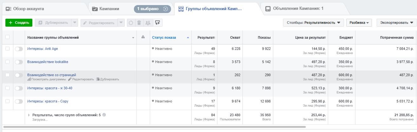Viewport: 417px width, 132px height.
Task: Tick checkbox for 'Интересы: красота - Copy' row
Action: (x=8, y=101)
